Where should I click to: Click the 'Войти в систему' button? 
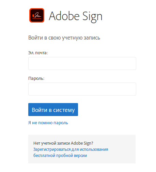click(x=53, y=110)
